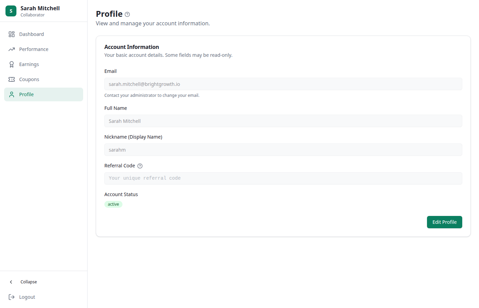479x308 pixels.
Task: Open the Coupons section
Action: point(29,79)
